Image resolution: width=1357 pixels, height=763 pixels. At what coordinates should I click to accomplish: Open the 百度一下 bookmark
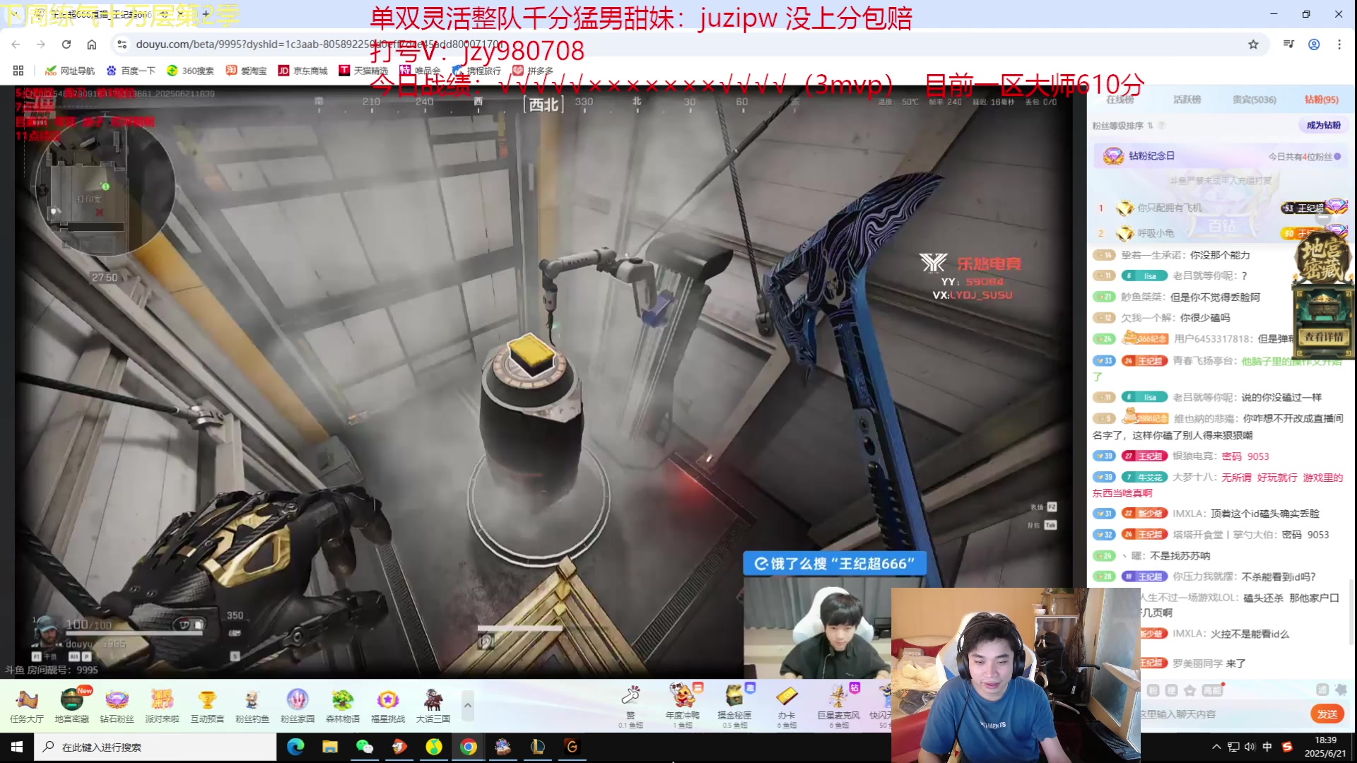131,71
